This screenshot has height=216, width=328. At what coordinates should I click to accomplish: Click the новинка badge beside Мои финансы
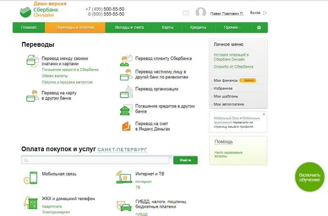pos(248,80)
